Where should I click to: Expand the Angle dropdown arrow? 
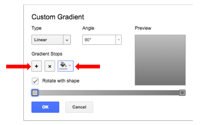118,40
